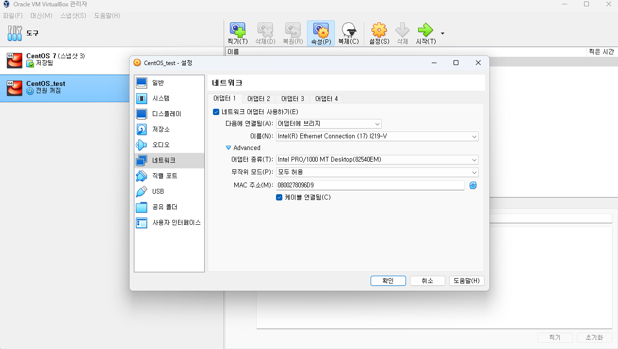This screenshot has height=349, width=618.
Task: Open 파일(F) menu
Action: click(13, 16)
